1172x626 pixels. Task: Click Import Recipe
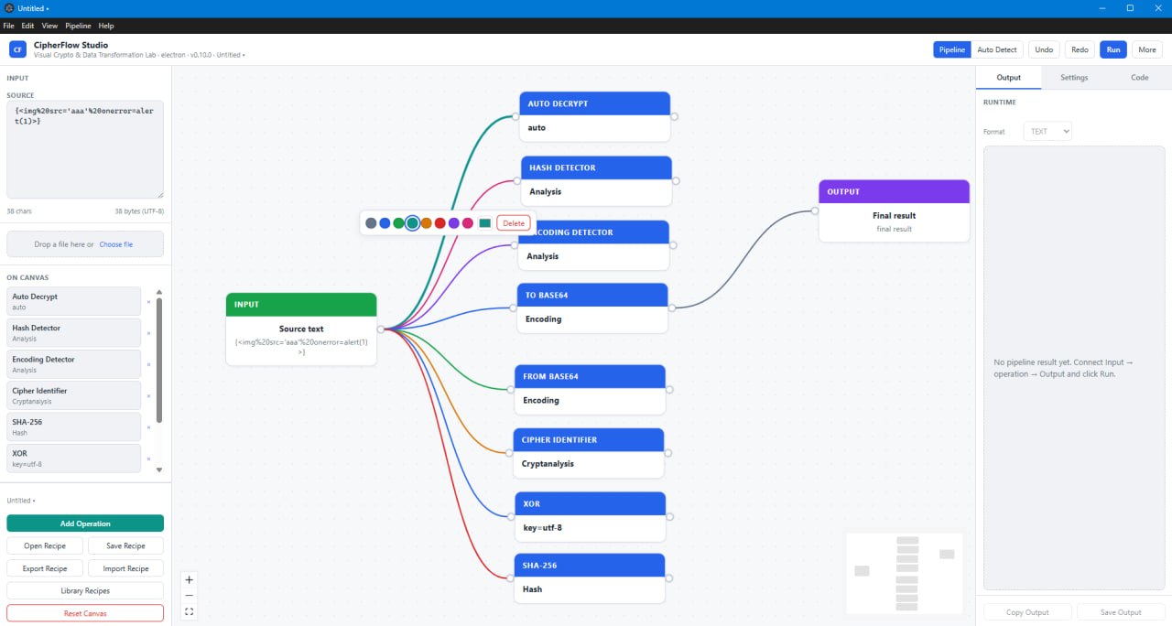tap(126, 568)
